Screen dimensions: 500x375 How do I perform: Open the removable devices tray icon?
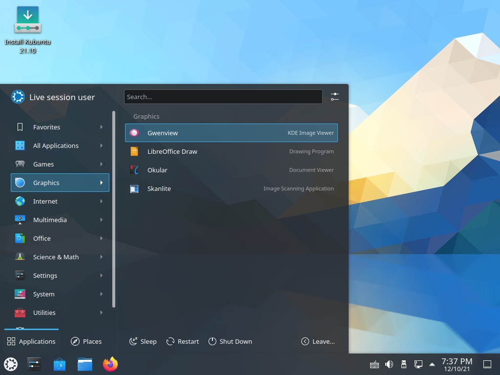coord(404,364)
